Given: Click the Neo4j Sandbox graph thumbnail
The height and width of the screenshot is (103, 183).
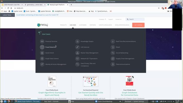Looking at the screenshot, I should click(91, 81).
